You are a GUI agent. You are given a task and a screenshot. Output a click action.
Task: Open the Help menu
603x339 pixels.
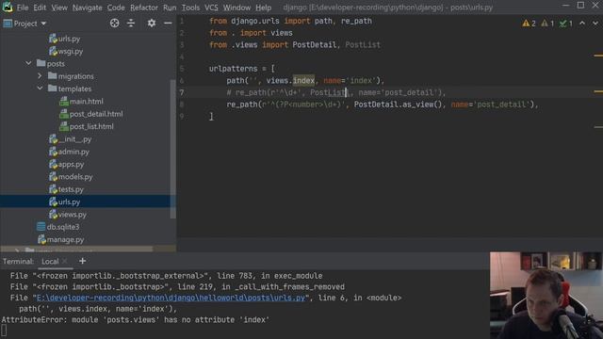click(x=264, y=8)
